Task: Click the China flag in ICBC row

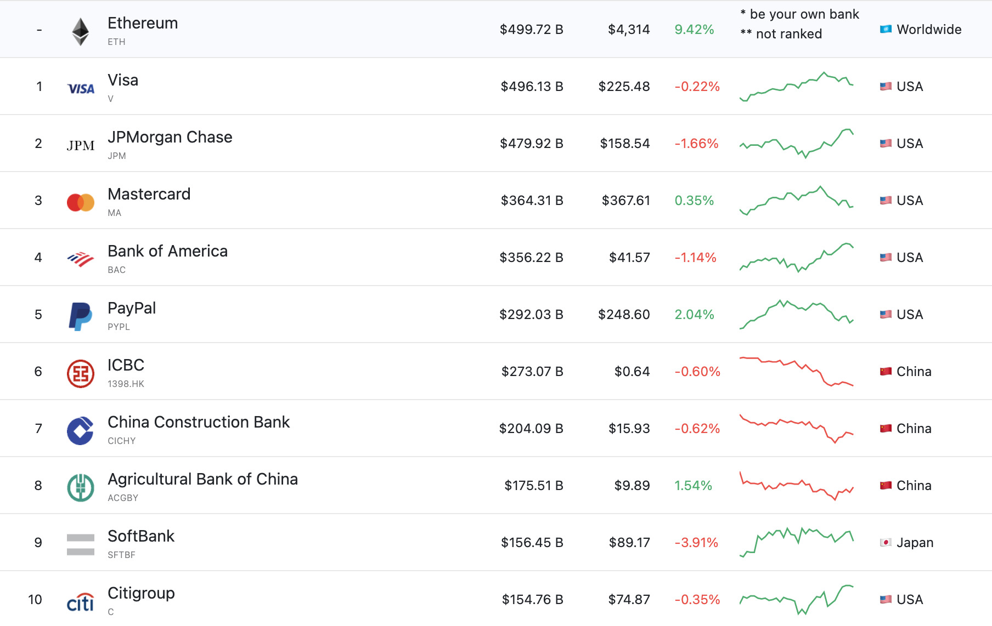Action: (886, 371)
